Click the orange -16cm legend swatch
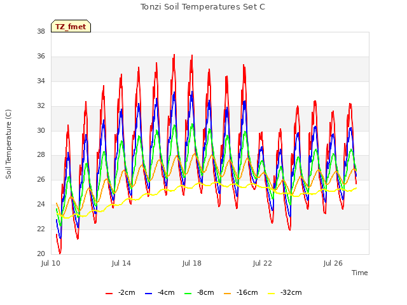The height and width of the screenshot is (305, 407). [228, 294]
